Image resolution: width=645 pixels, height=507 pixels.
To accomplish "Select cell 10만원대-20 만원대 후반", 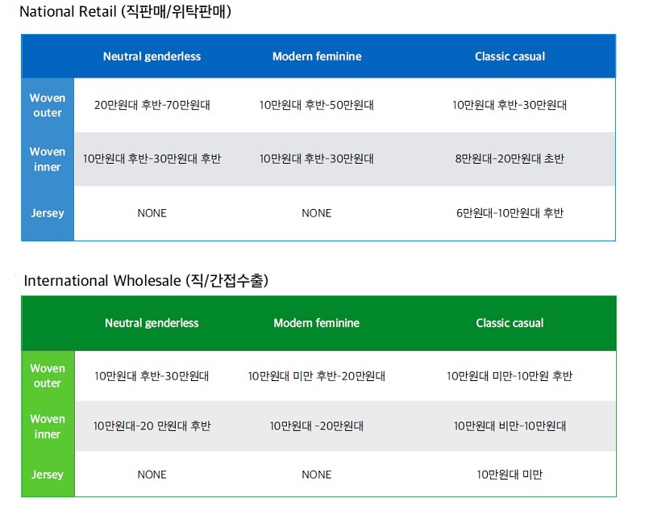I will (x=152, y=425).
